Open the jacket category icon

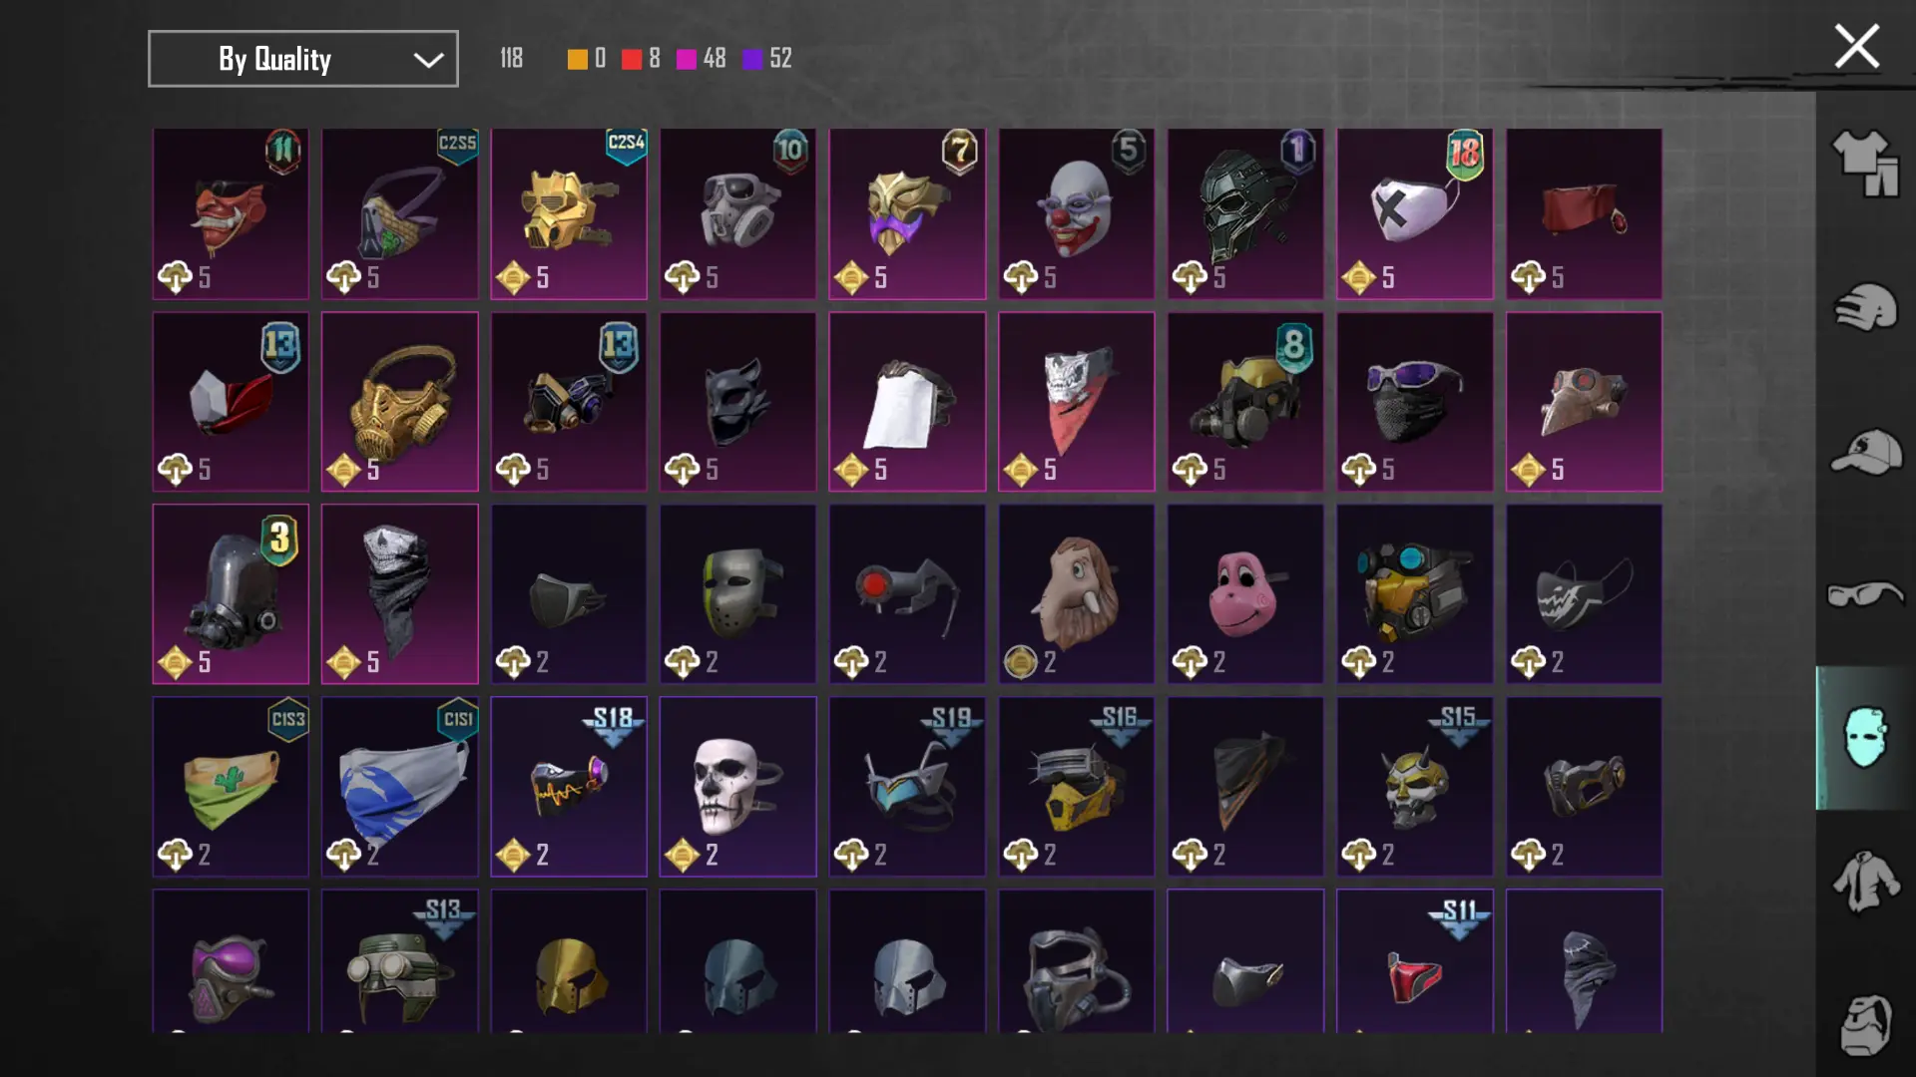(x=1864, y=882)
